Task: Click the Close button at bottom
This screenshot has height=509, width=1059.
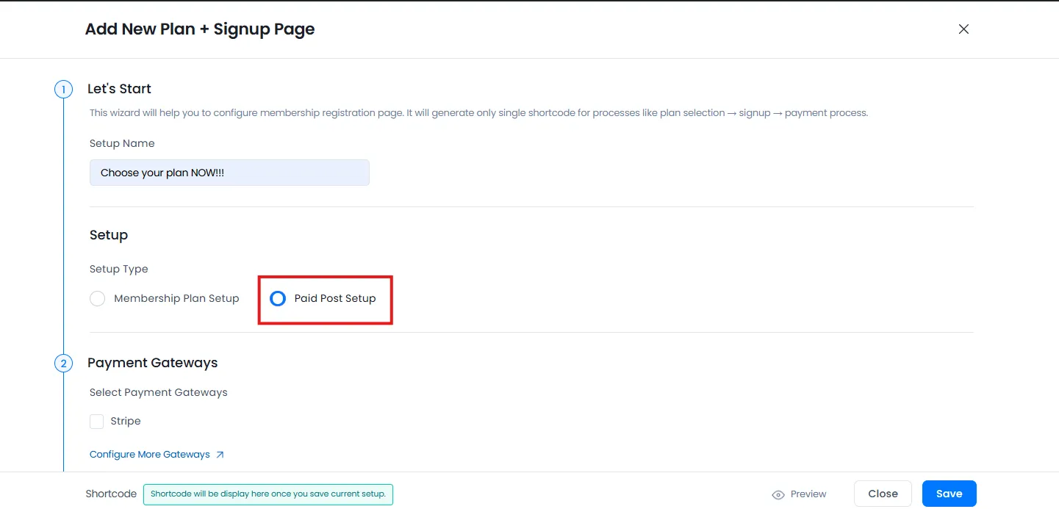Action: tap(883, 494)
